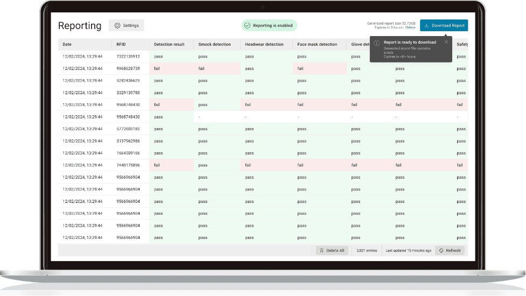Select the Face mask detection column header
The height and width of the screenshot is (296, 526).
click(317, 44)
